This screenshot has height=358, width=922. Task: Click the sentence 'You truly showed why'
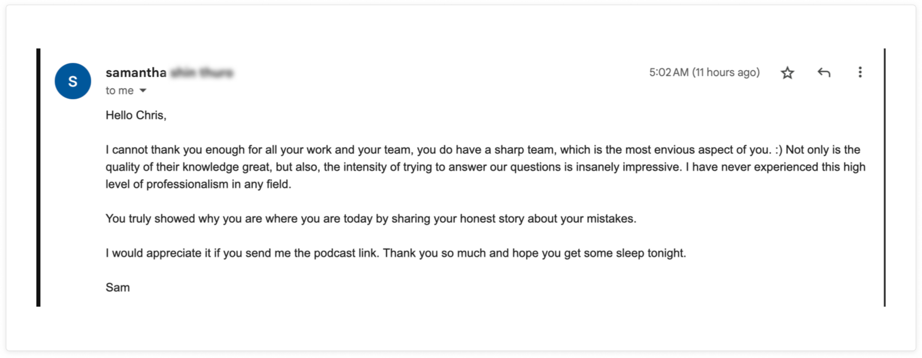371,219
